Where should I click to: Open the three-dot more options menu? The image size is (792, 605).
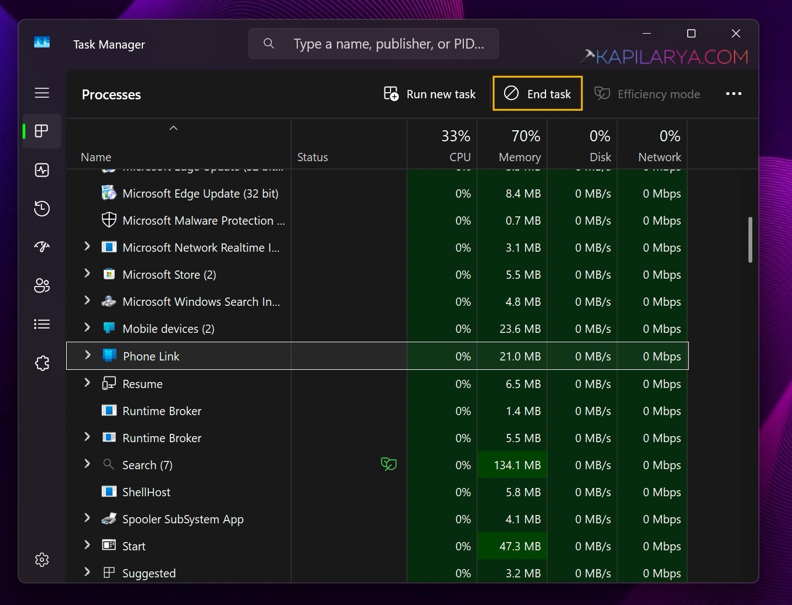point(734,94)
